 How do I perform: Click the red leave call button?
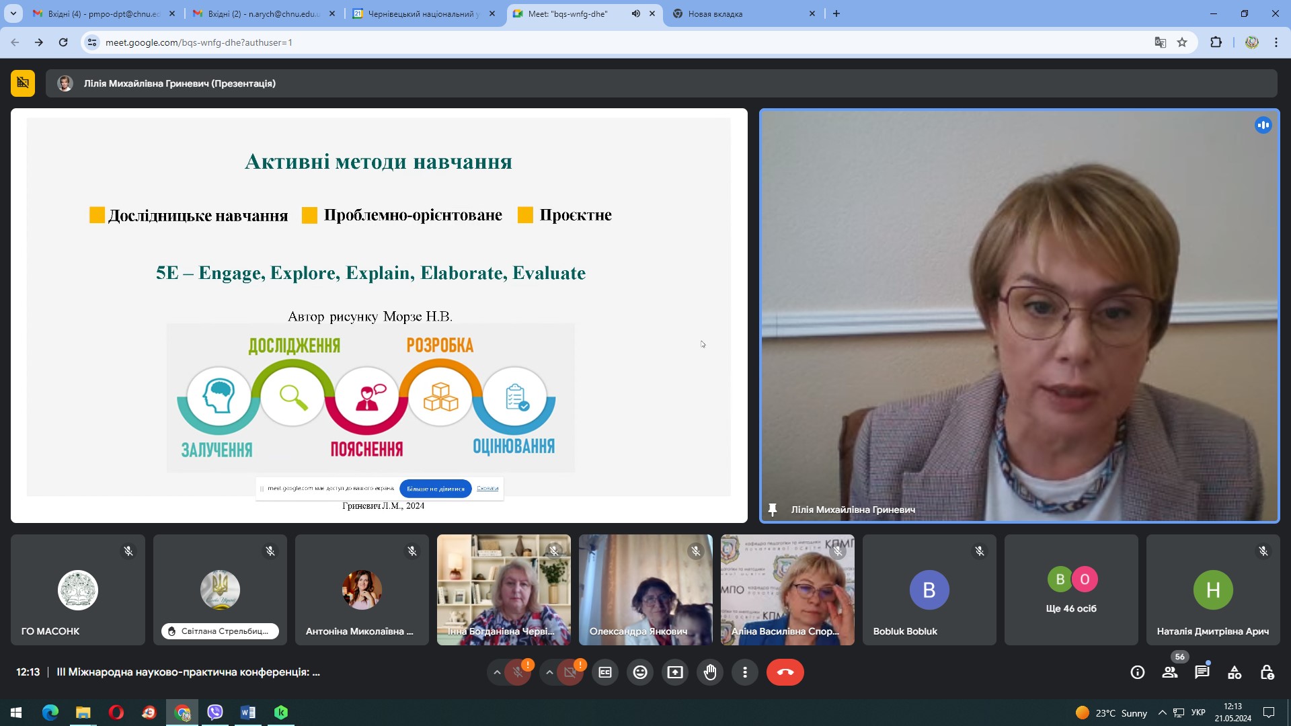[x=785, y=672]
